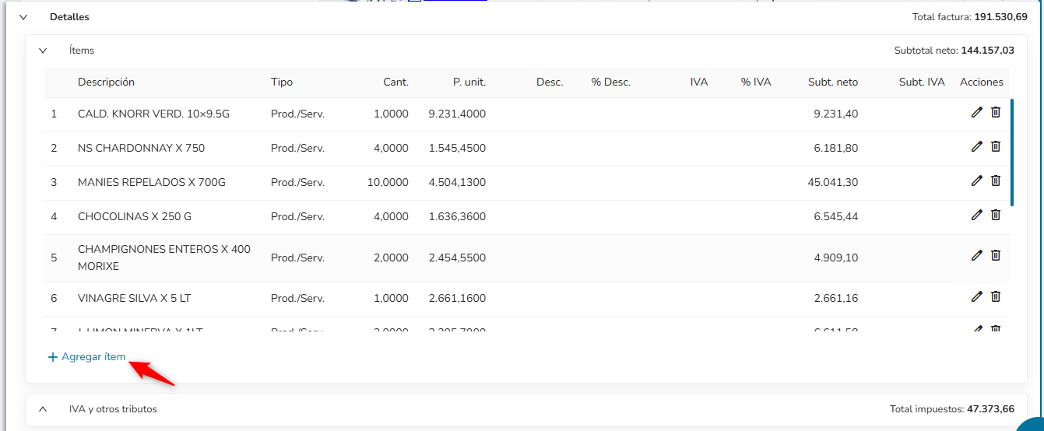Screen dimensions: 1044x431
Task: Click the unit price 1.545,4500
Action: (x=457, y=148)
